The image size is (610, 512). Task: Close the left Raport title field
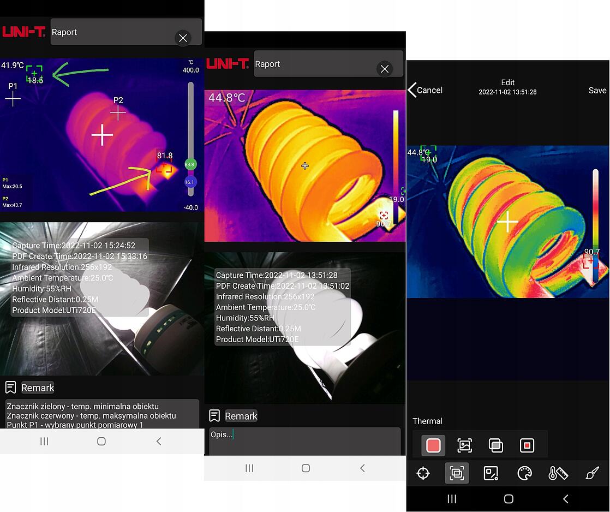pos(183,38)
